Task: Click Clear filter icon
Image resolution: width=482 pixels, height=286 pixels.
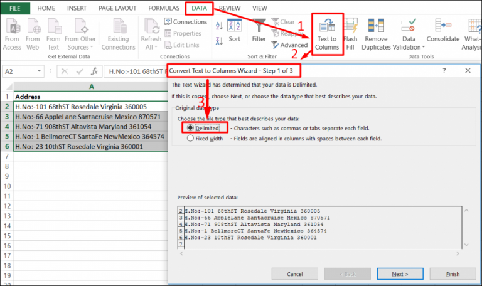Action: pyautogui.click(x=283, y=22)
